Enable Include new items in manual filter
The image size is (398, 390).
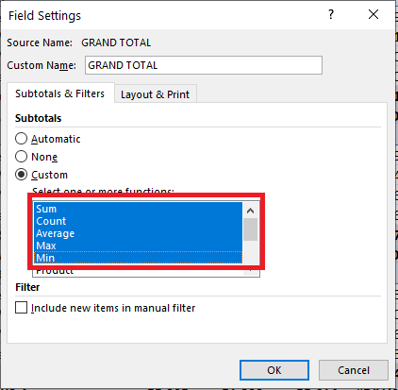(x=21, y=308)
